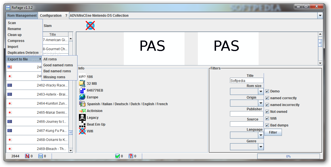Image resolution: width=331 pixels, height=167 pixels.
Task: Click the Title column header
Action: [x=53, y=34]
